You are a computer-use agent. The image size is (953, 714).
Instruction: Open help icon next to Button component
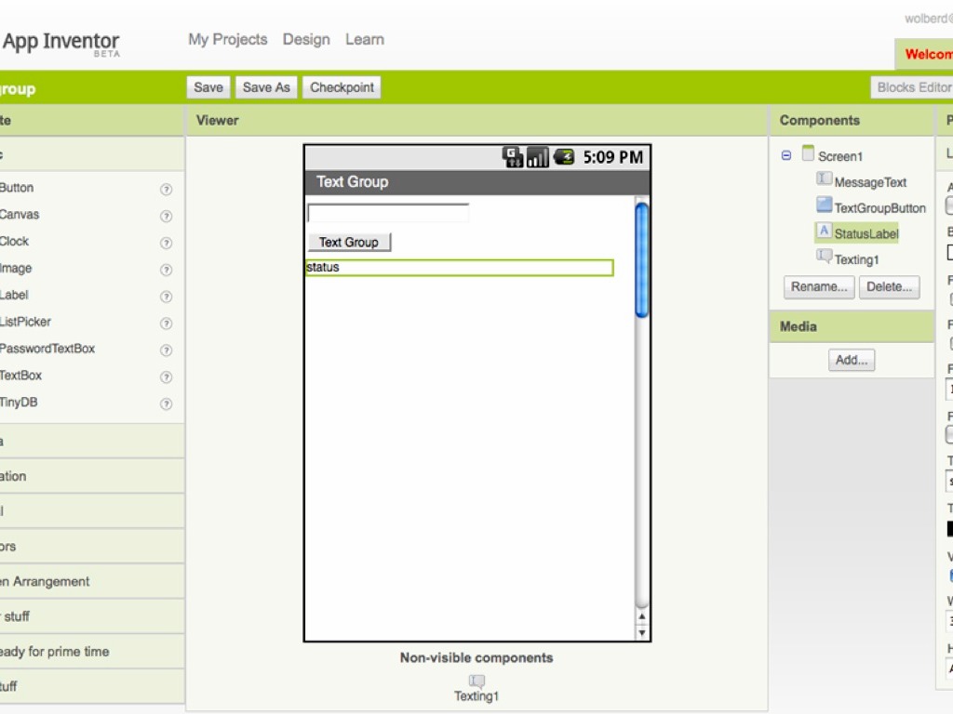166,189
